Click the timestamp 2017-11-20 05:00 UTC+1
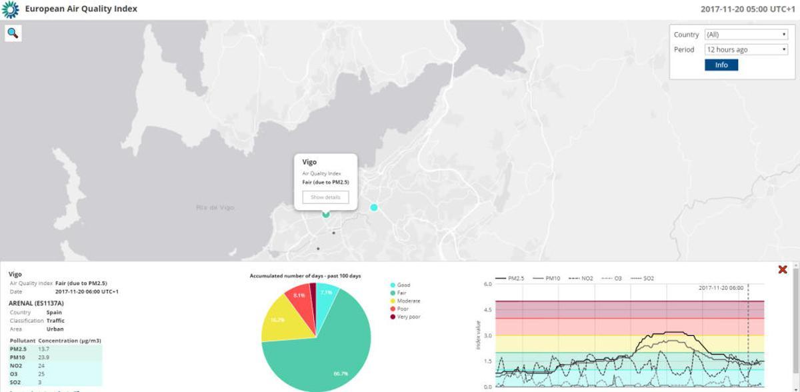Image resolution: width=800 pixels, height=392 pixels. [x=747, y=9]
